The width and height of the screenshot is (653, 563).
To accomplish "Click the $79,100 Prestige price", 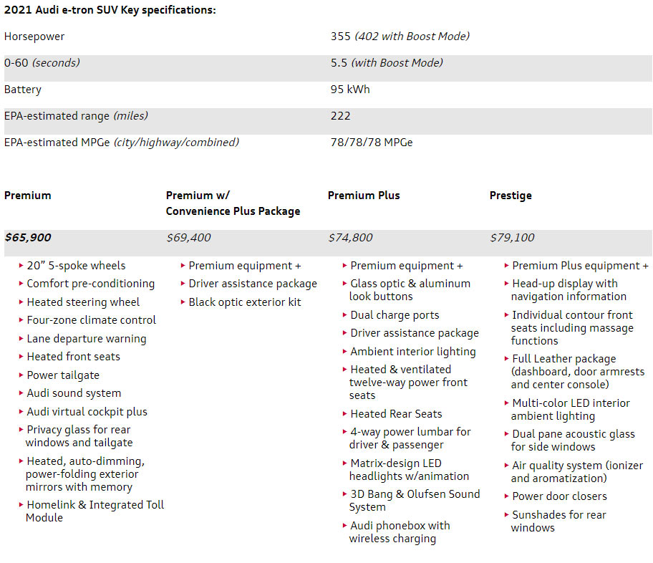I will coord(512,238).
